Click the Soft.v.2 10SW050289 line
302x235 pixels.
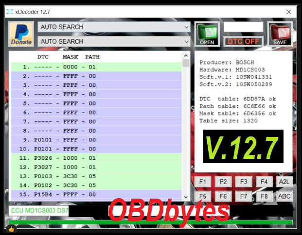coord(236,84)
